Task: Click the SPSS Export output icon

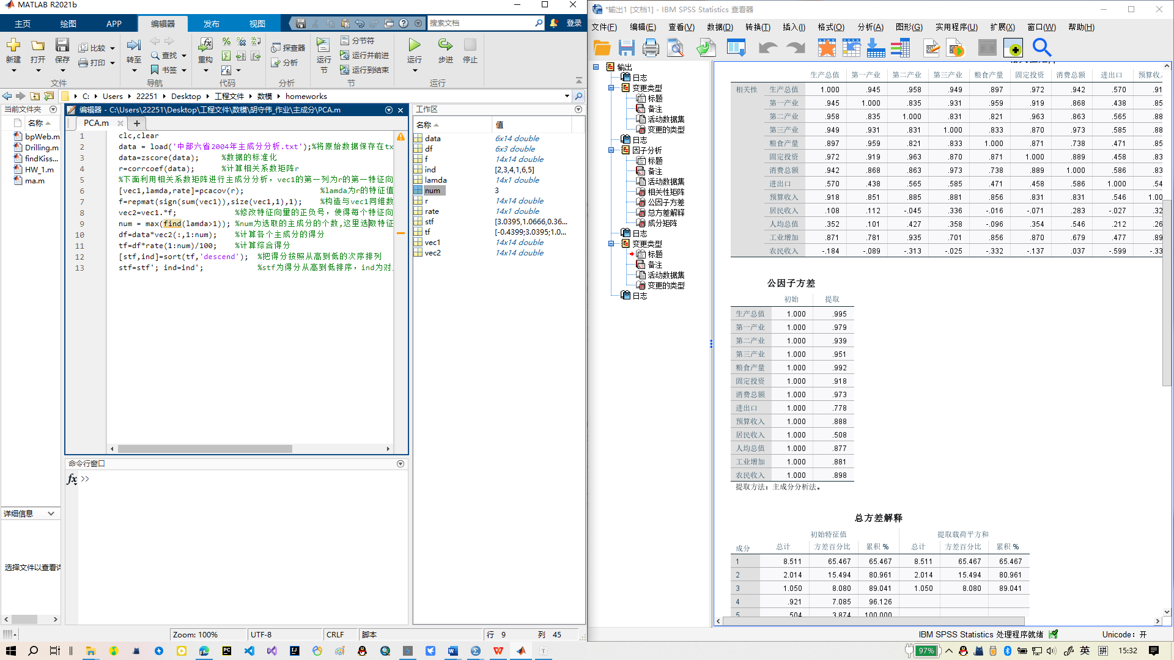Action: pyautogui.click(x=706, y=48)
